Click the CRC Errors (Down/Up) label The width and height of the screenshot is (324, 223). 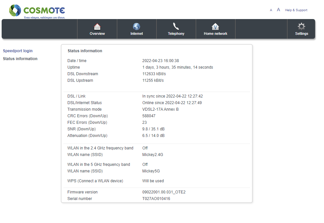point(88,116)
